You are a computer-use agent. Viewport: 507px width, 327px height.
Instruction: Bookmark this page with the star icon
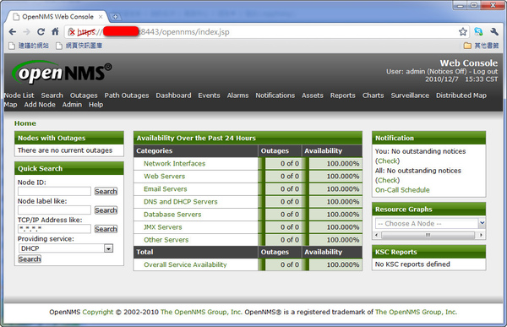[463, 32]
